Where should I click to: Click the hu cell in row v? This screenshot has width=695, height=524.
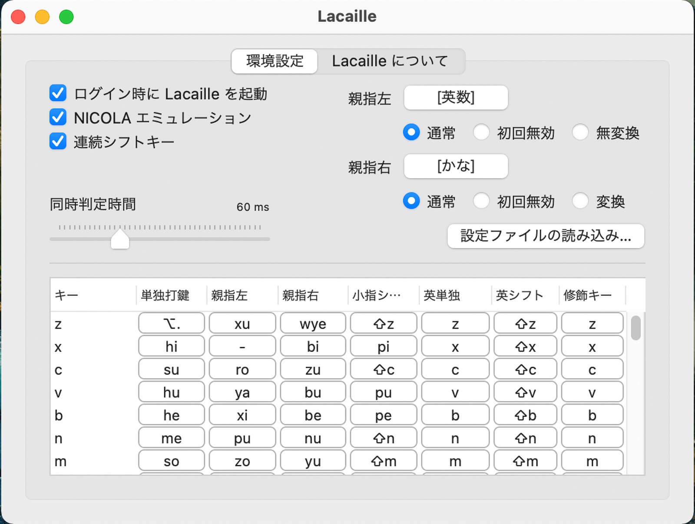(x=172, y=392)
